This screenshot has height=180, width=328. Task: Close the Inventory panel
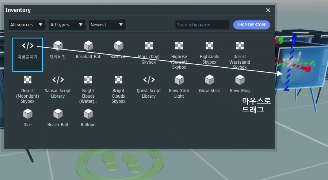point(268,10)
